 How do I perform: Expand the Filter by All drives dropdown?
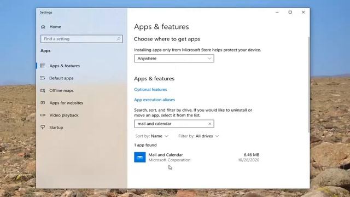[199, 136]
